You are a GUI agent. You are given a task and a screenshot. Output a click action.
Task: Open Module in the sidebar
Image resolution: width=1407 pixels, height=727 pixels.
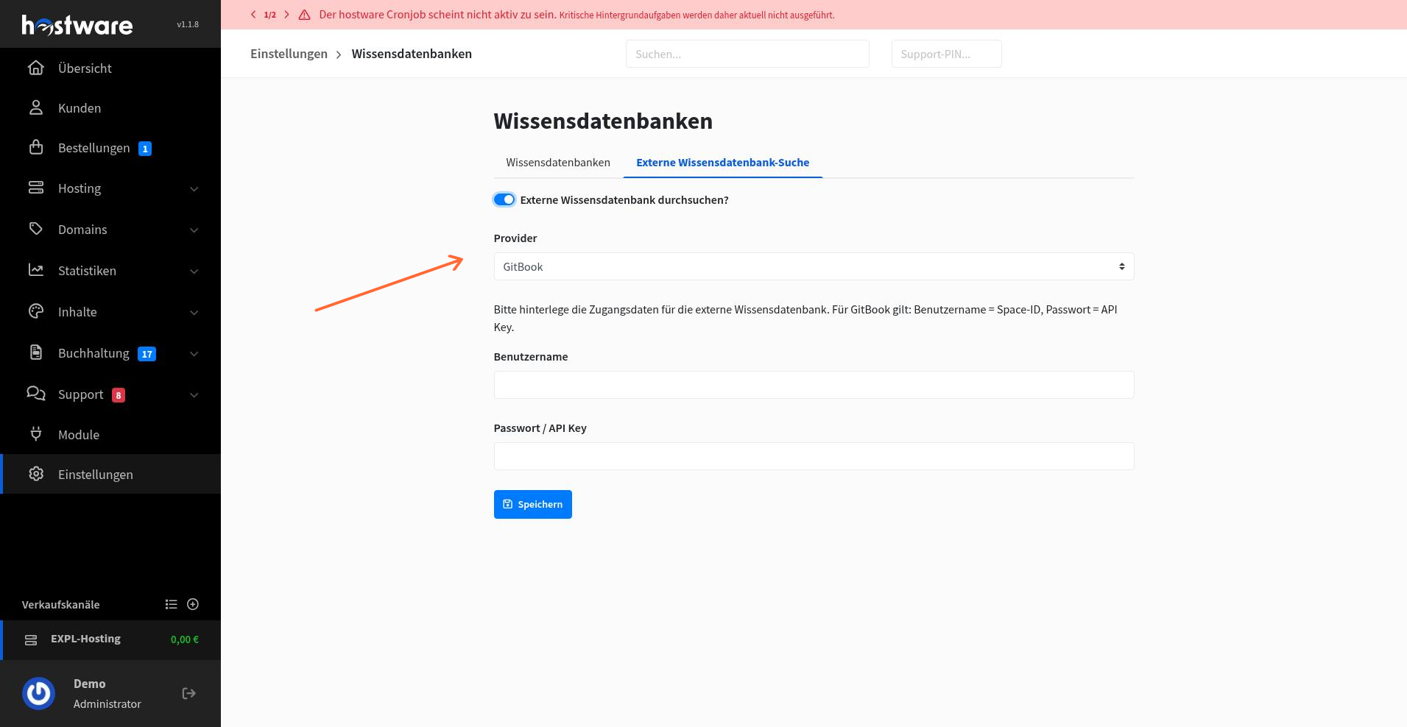110,434
